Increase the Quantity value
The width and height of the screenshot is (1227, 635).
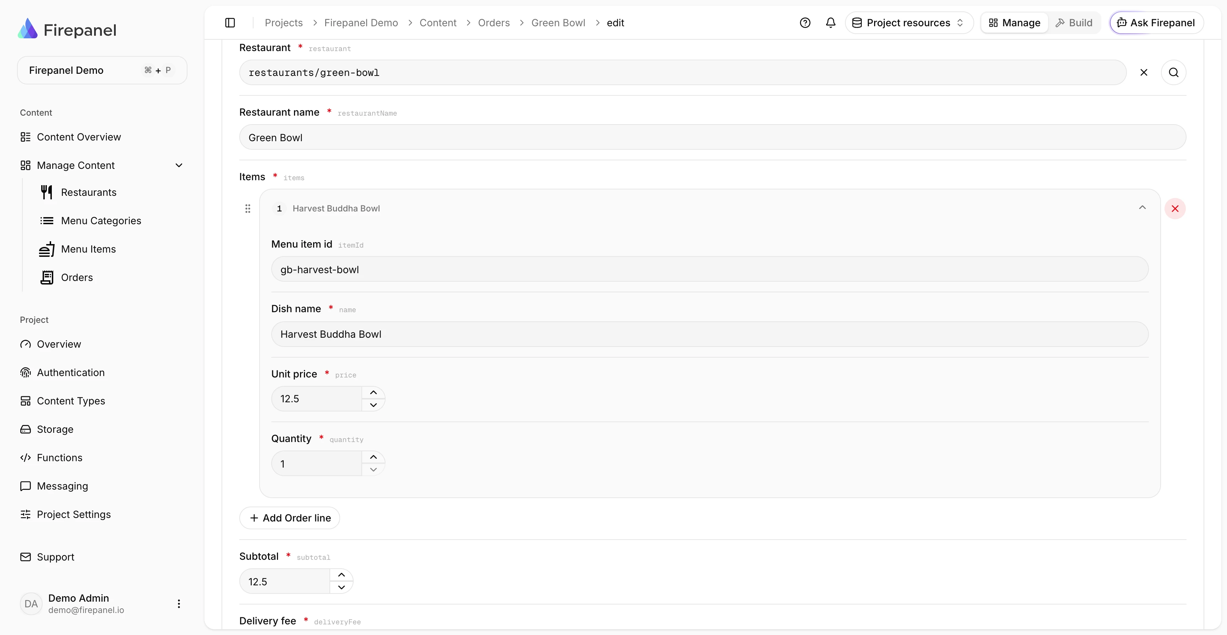click(x=373, y=457)
